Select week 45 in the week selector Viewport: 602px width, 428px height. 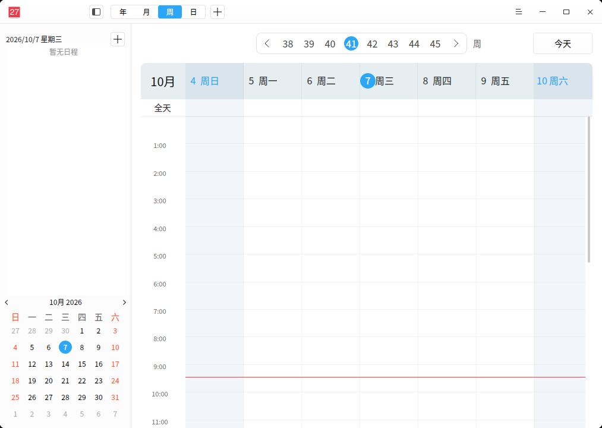pyautogui.click(x=435, y=44)
